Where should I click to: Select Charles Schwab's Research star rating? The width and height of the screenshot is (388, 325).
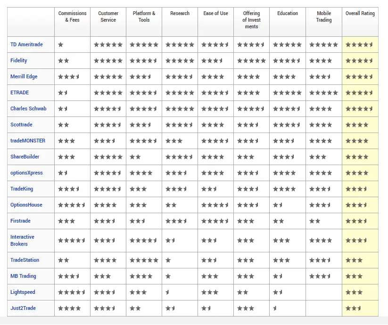(x=180, y=108)
